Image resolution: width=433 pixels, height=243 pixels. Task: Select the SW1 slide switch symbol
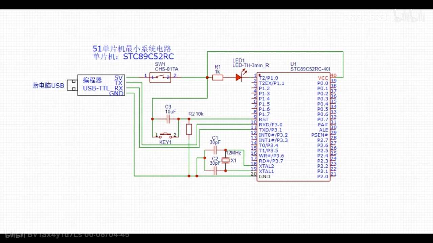click(x=160, y=77)
